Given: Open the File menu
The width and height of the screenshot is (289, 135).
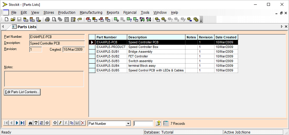Looking at the screenshot, I should click(x=14, y=13).
